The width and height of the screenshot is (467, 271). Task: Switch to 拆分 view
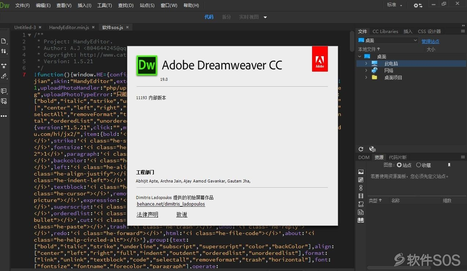(227, 17)
